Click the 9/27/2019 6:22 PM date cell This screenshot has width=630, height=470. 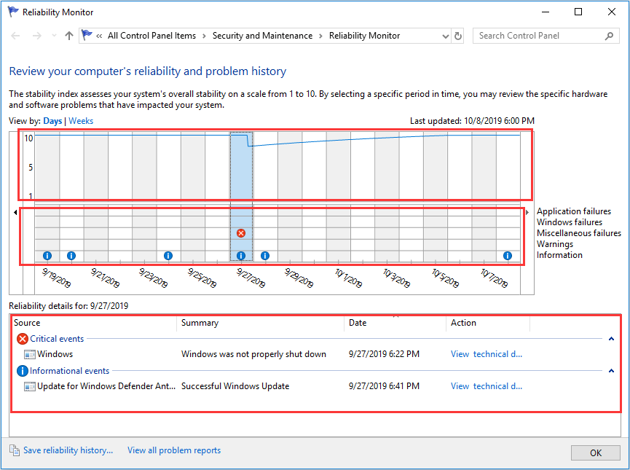pos(384,354)
